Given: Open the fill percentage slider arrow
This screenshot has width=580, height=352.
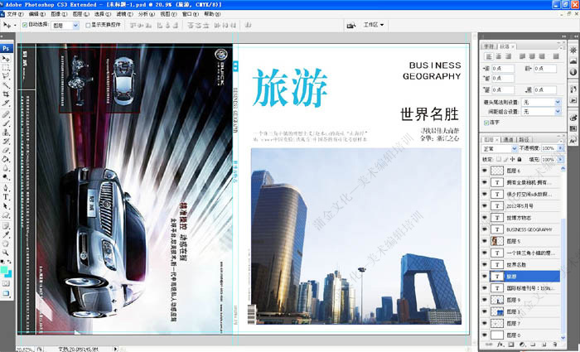Looking at the screenshot, I should [561, 159].
